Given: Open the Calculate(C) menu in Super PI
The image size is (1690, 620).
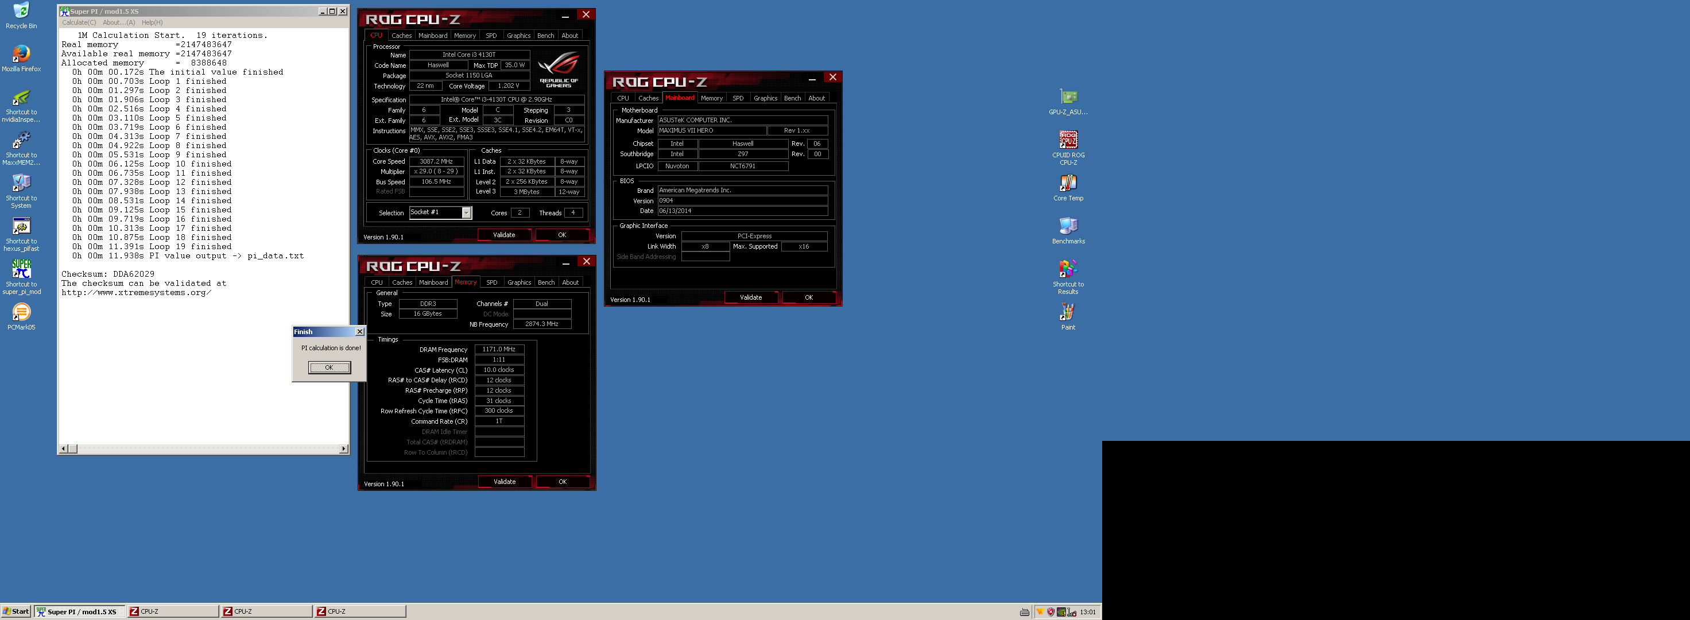Looking at the screenshot, I should 79,22.
